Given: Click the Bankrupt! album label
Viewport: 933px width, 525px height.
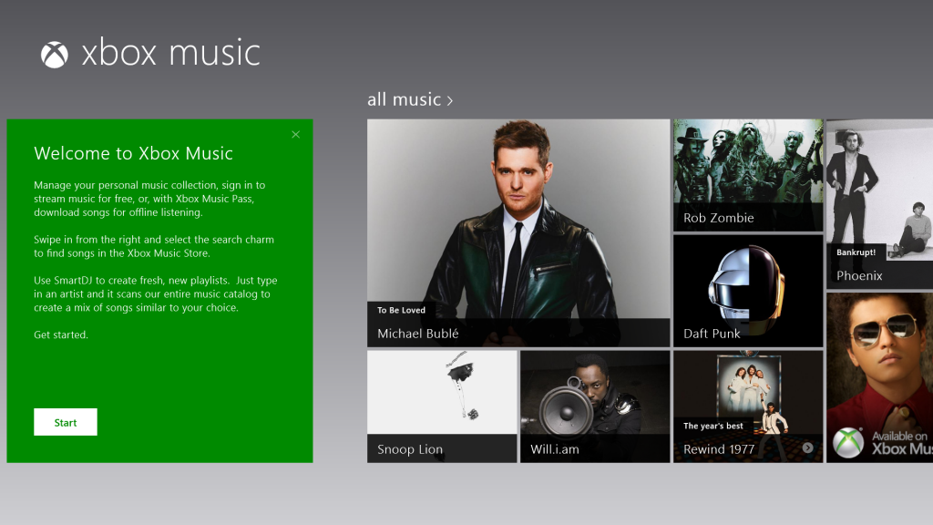Looking at the screenshot, I should [x=856, y=252].
